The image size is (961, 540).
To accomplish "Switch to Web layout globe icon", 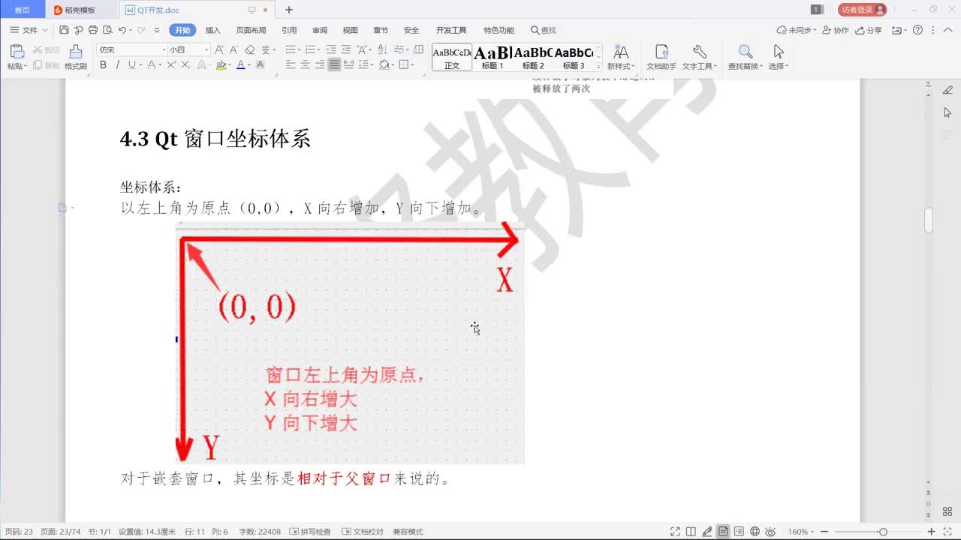I will [x=755, y=532].
